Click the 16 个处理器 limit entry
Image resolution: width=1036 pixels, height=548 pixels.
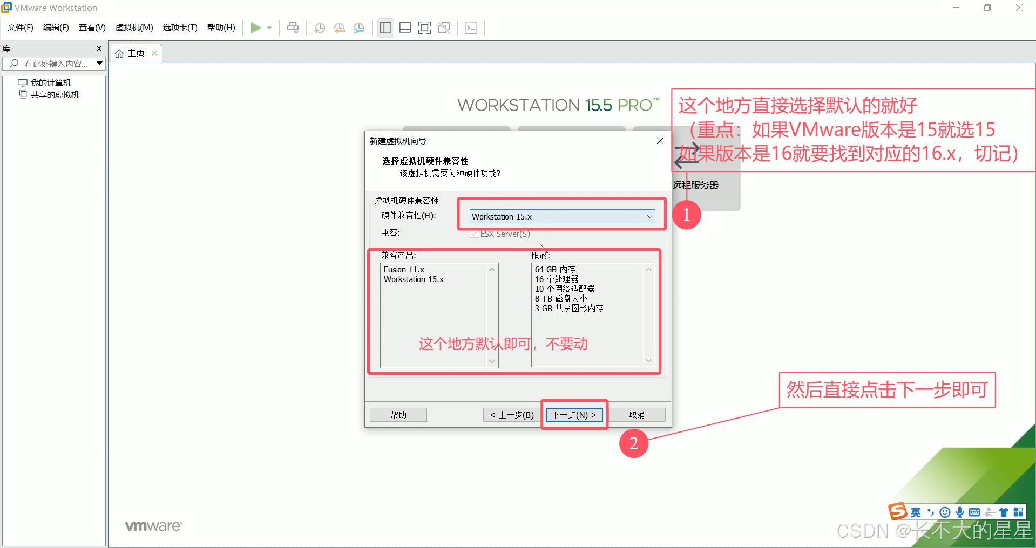pyautogui.click(x=557, y=279)
